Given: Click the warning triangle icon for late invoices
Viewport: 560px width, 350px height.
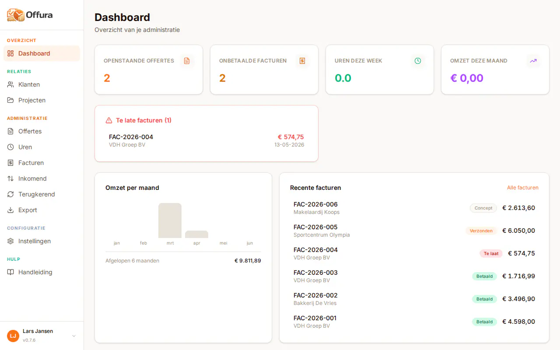Looking at the screenshot, I should [109, 120].
